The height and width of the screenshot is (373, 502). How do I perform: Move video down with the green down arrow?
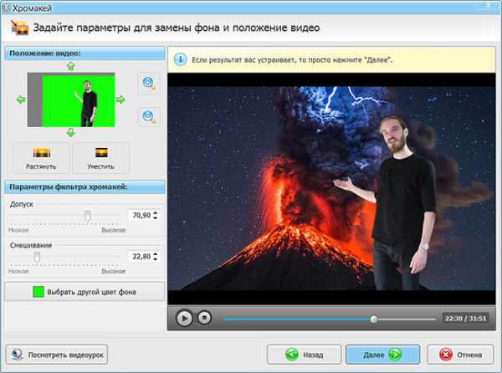pos(71,133)
